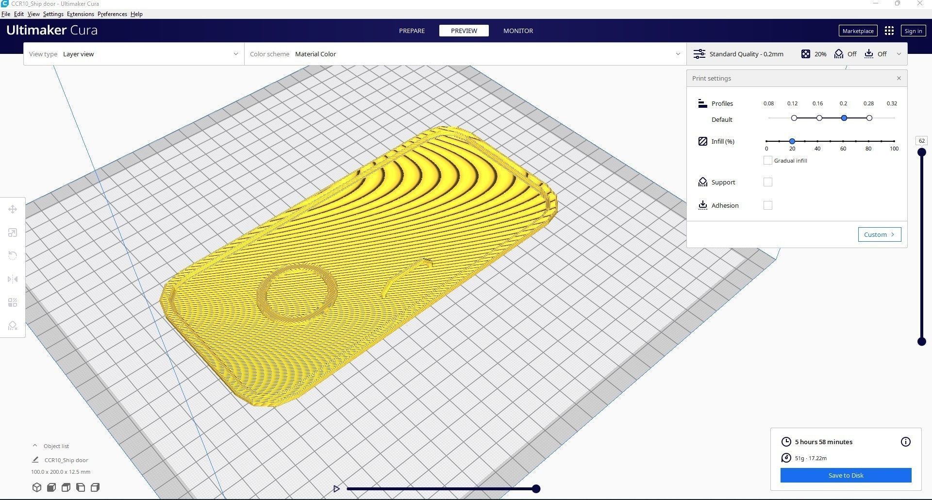Open the Extensions menu
Image resolution: width=932 pixels, height=500 pixels.
(x=81, y=14)
